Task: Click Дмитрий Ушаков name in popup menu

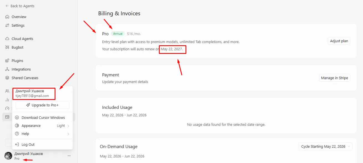Action: tap(30, 91)
